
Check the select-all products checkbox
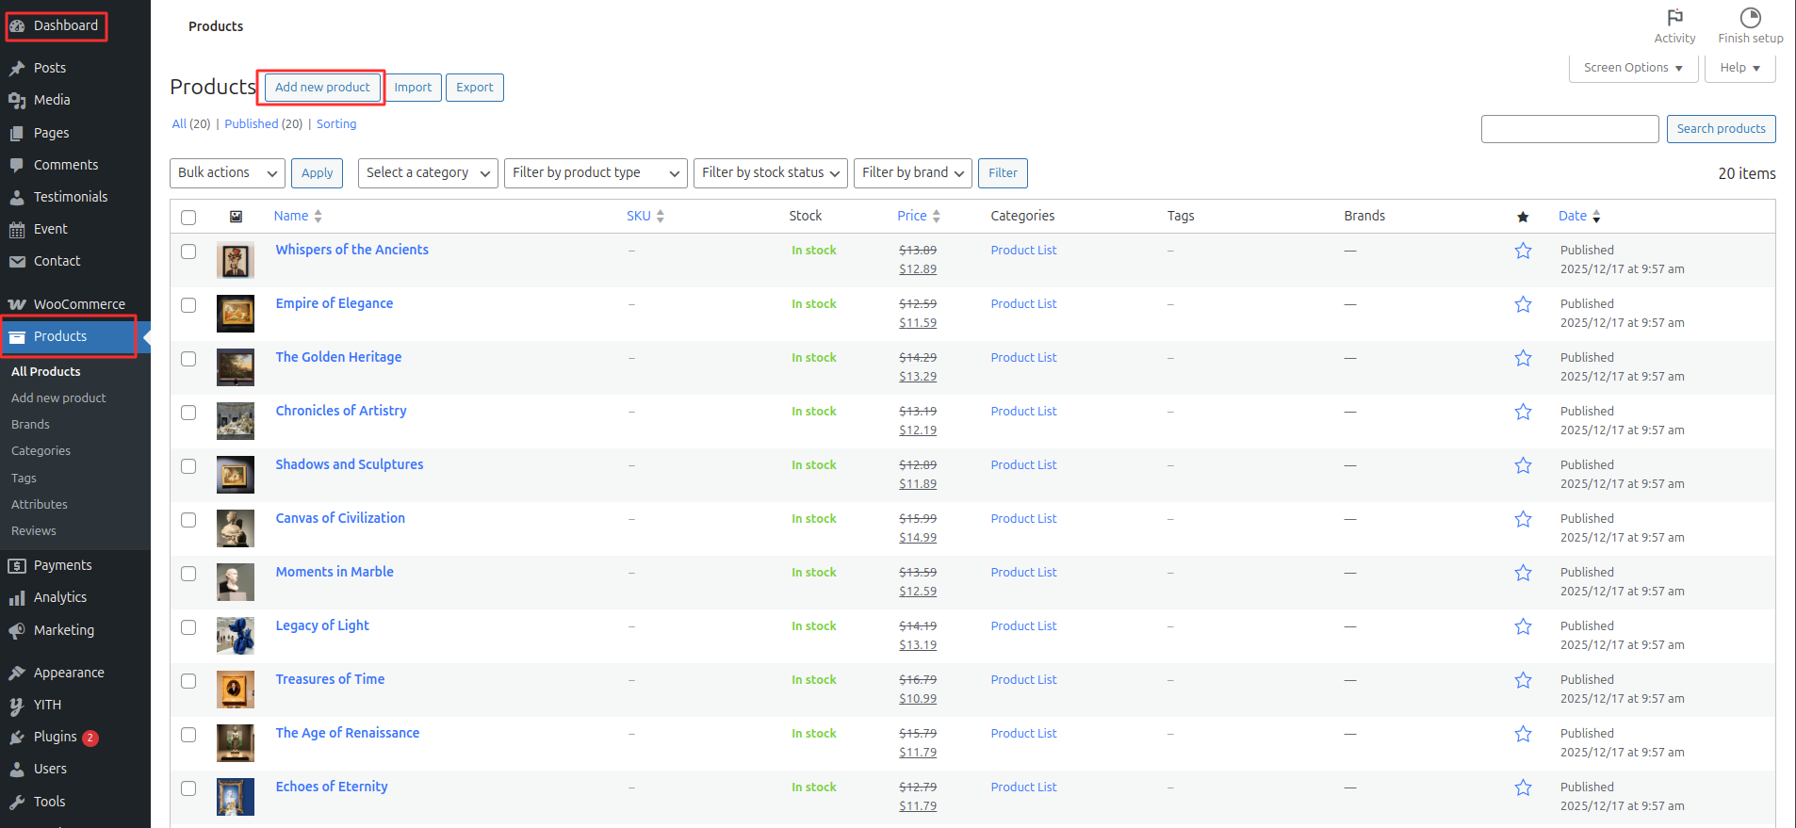[x=188, y=218]
